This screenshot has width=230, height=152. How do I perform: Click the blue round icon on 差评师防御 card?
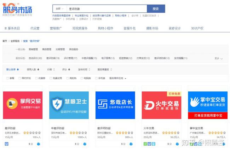[x=131, y=144]
